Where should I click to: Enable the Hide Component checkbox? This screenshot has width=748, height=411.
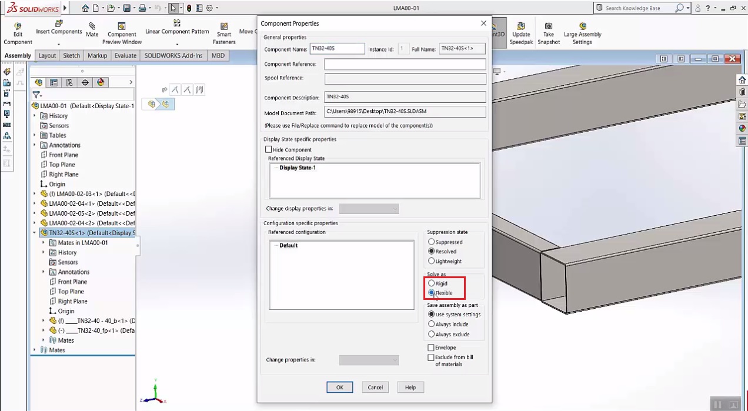coord(268,149)
